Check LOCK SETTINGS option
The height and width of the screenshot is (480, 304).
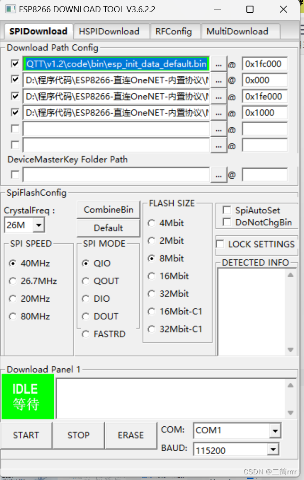click(220, 244)
